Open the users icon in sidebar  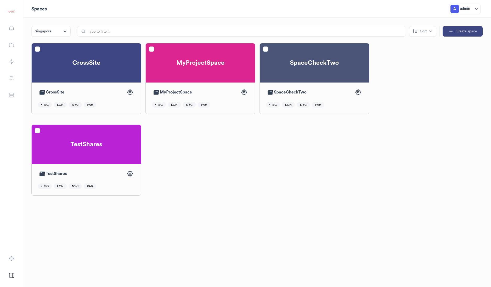[x=12, y=78]
